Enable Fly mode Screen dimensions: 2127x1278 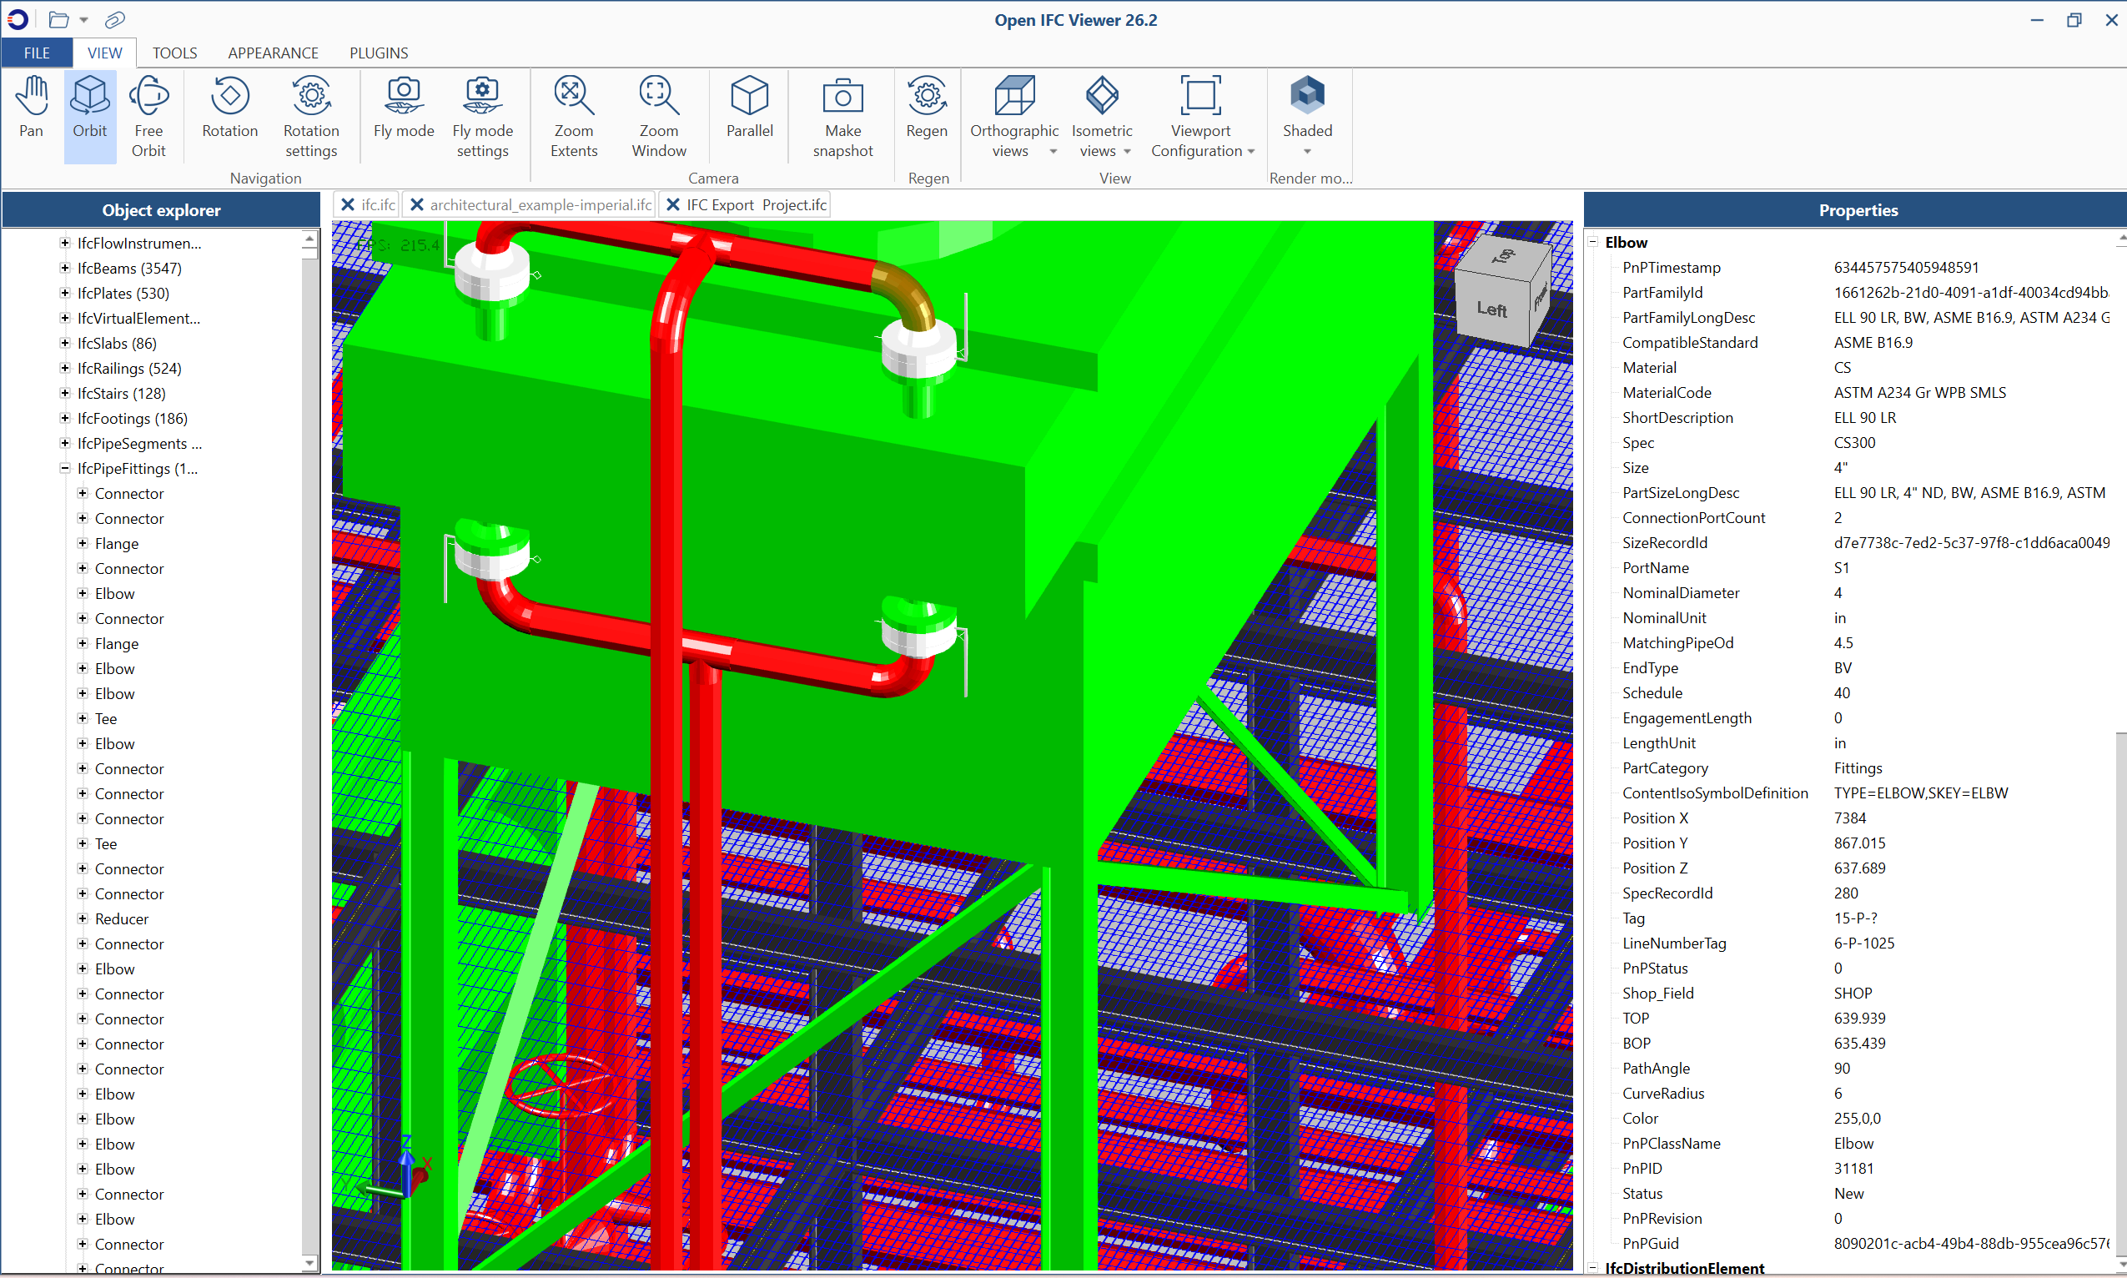[x=403, y=109]
